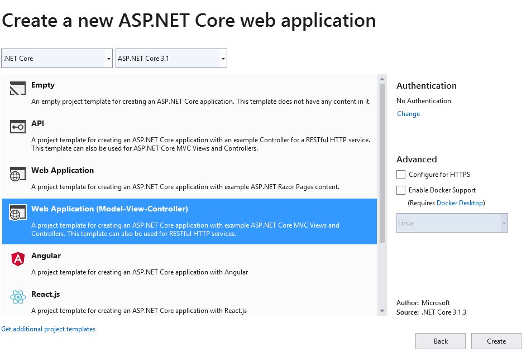Click the Create button
Image resolution: width=531 pixels, height=357 pixels.
[496, 341]
